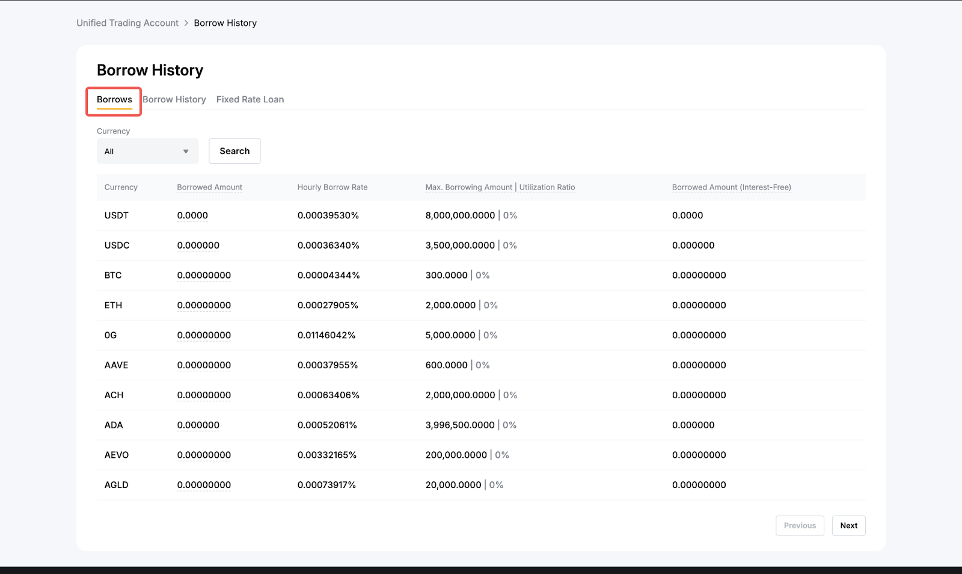Click the Next page button
The image size is (962, 574).
point(848,525)
